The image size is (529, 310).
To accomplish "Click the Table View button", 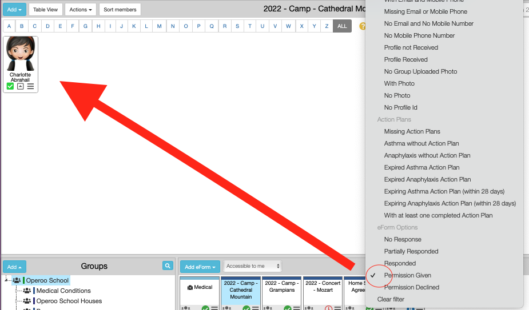I will 45,10.
